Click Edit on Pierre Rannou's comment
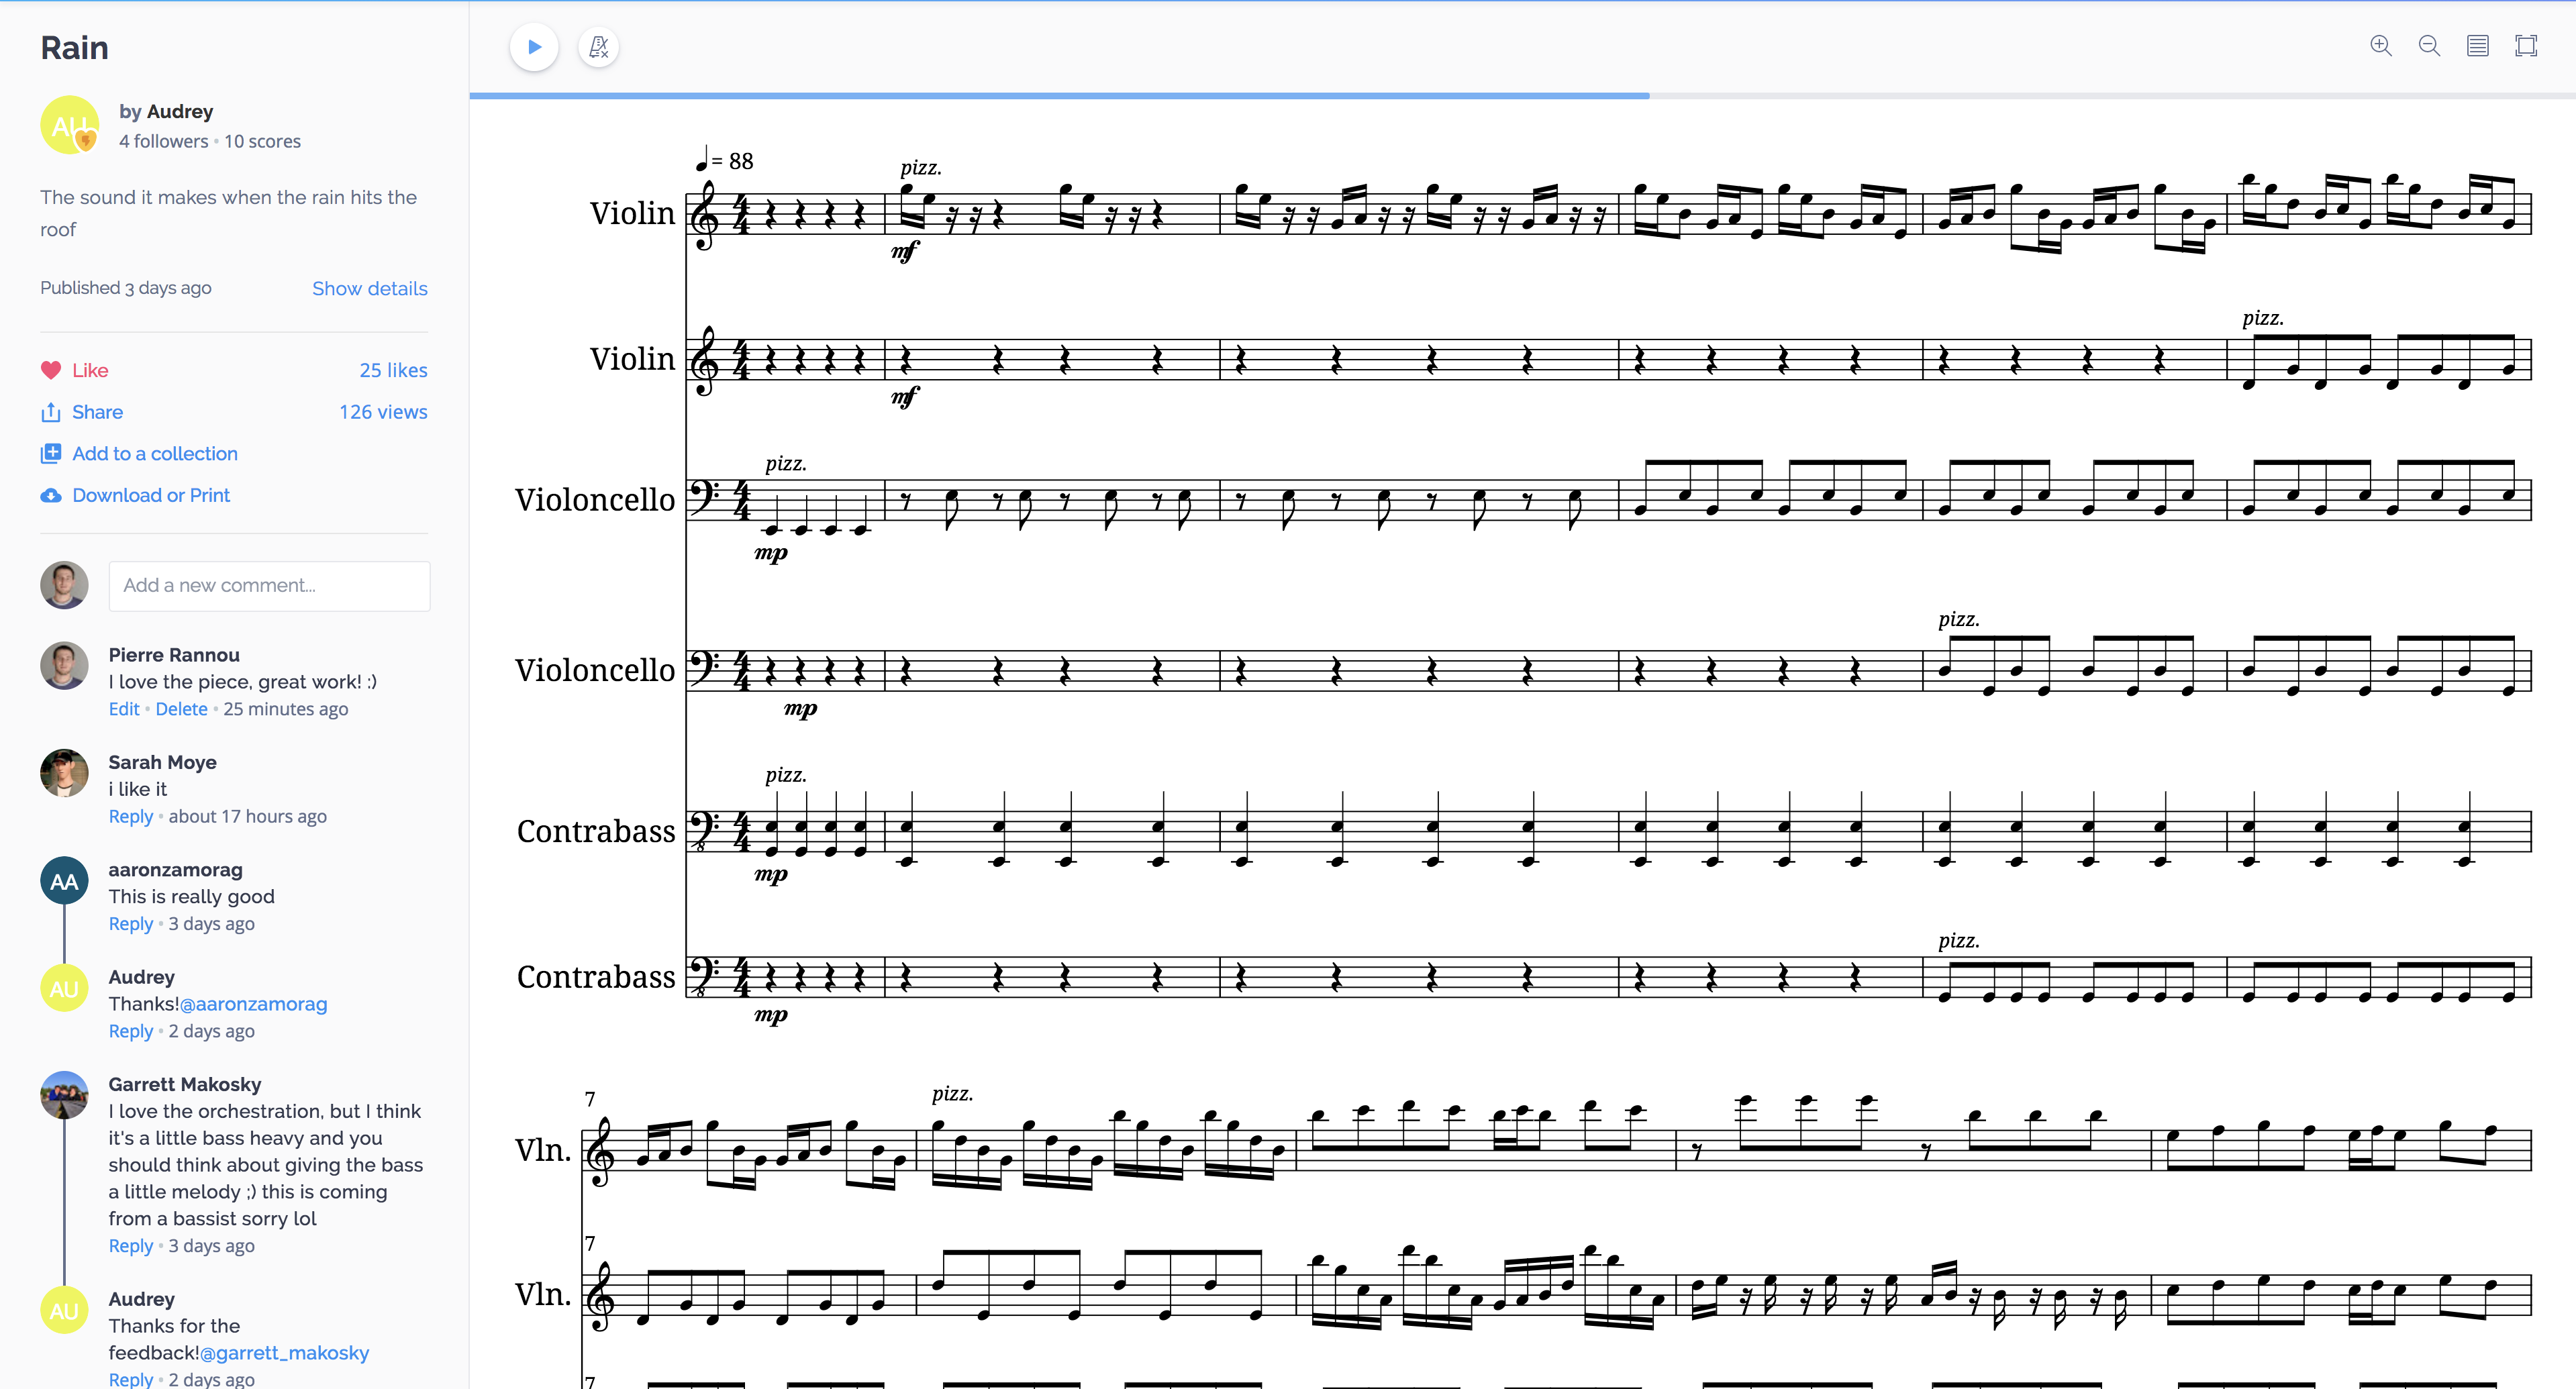 123,708
